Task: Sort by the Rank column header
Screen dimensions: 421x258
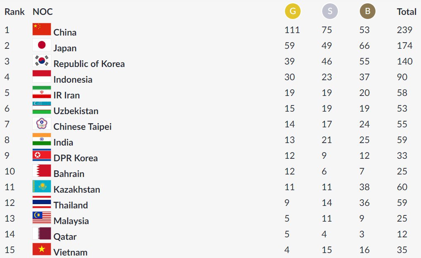Action: click(14, 12)
